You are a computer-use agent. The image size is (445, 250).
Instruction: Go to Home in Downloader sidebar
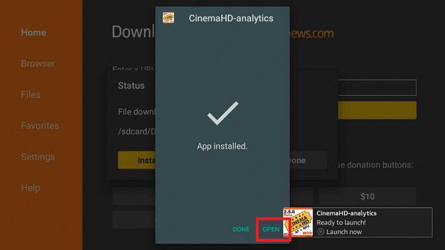33,33
